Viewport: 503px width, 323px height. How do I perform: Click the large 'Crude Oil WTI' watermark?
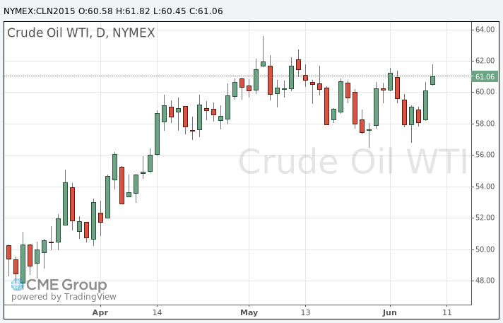coord(352,163)
